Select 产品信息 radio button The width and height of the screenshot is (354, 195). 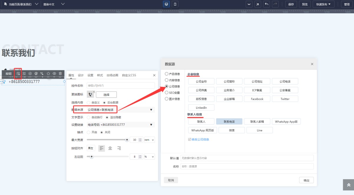(167, 74)
